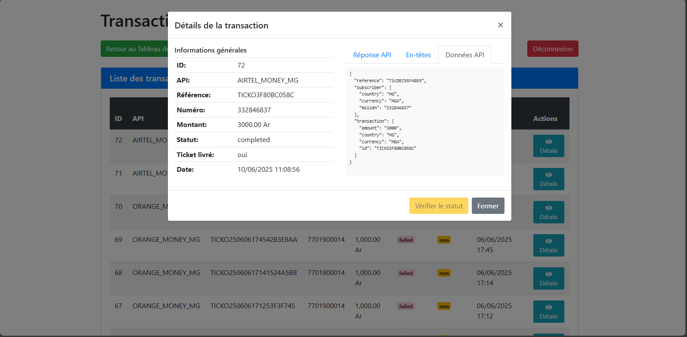Click reference TICKO3F80BC058C in general information
This screenshot has height=337, width=687.
pos(266,95)
